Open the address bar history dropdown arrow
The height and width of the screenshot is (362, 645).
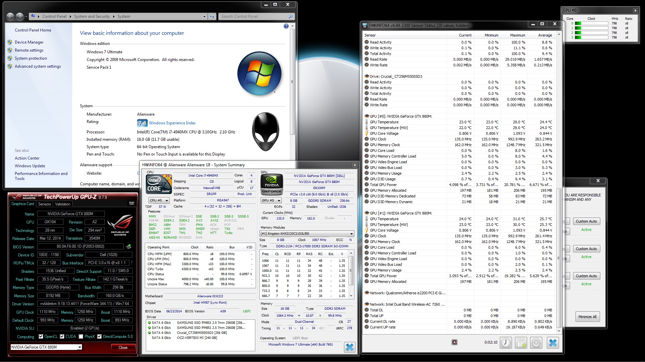[204, 16]
